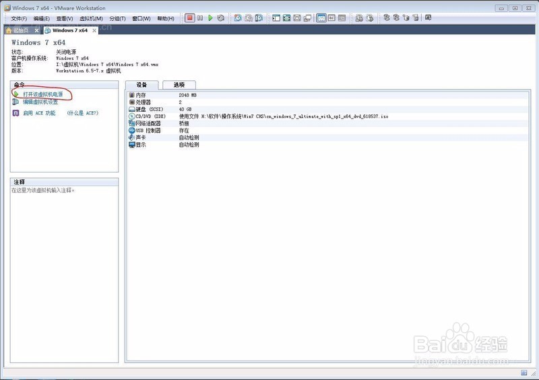Click the status bar icon at bottom right

click(524, 373)
